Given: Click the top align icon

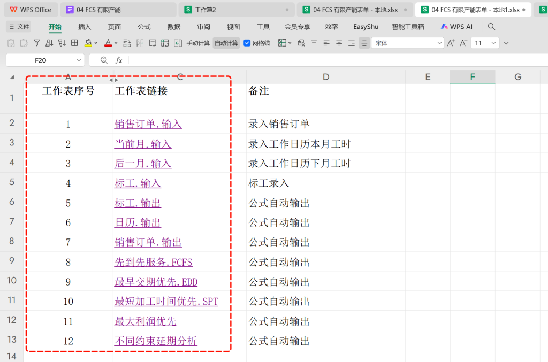Looking at the screenshot, I should pyautogui.click(x=314, y=43).
